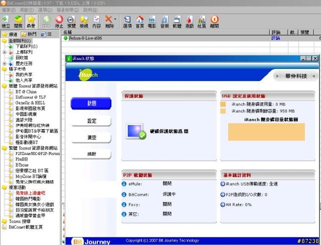Click the 預覽 column header
Image resolution: width=321 pixels, height=245 pixels.
point(306,32)
